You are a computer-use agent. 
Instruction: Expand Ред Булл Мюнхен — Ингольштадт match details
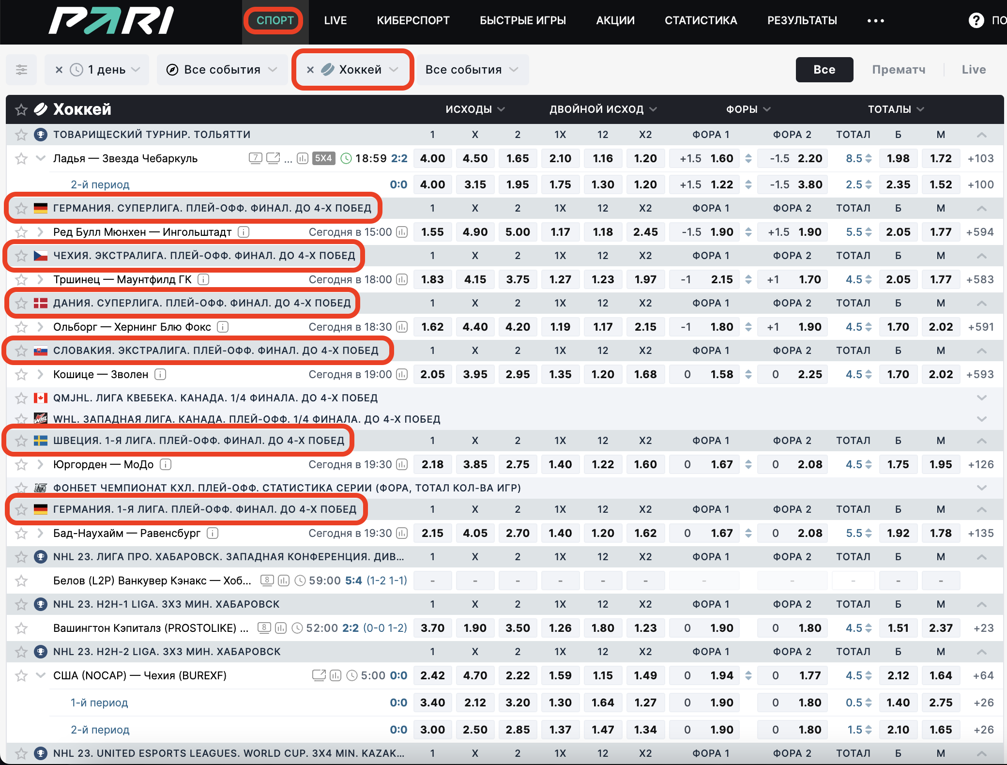coord(41,232)
